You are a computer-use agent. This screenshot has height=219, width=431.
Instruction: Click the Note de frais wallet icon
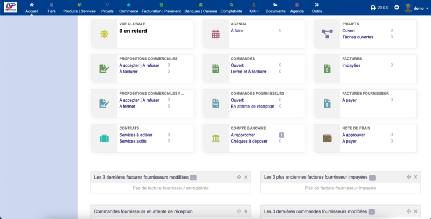click(327, 138)
